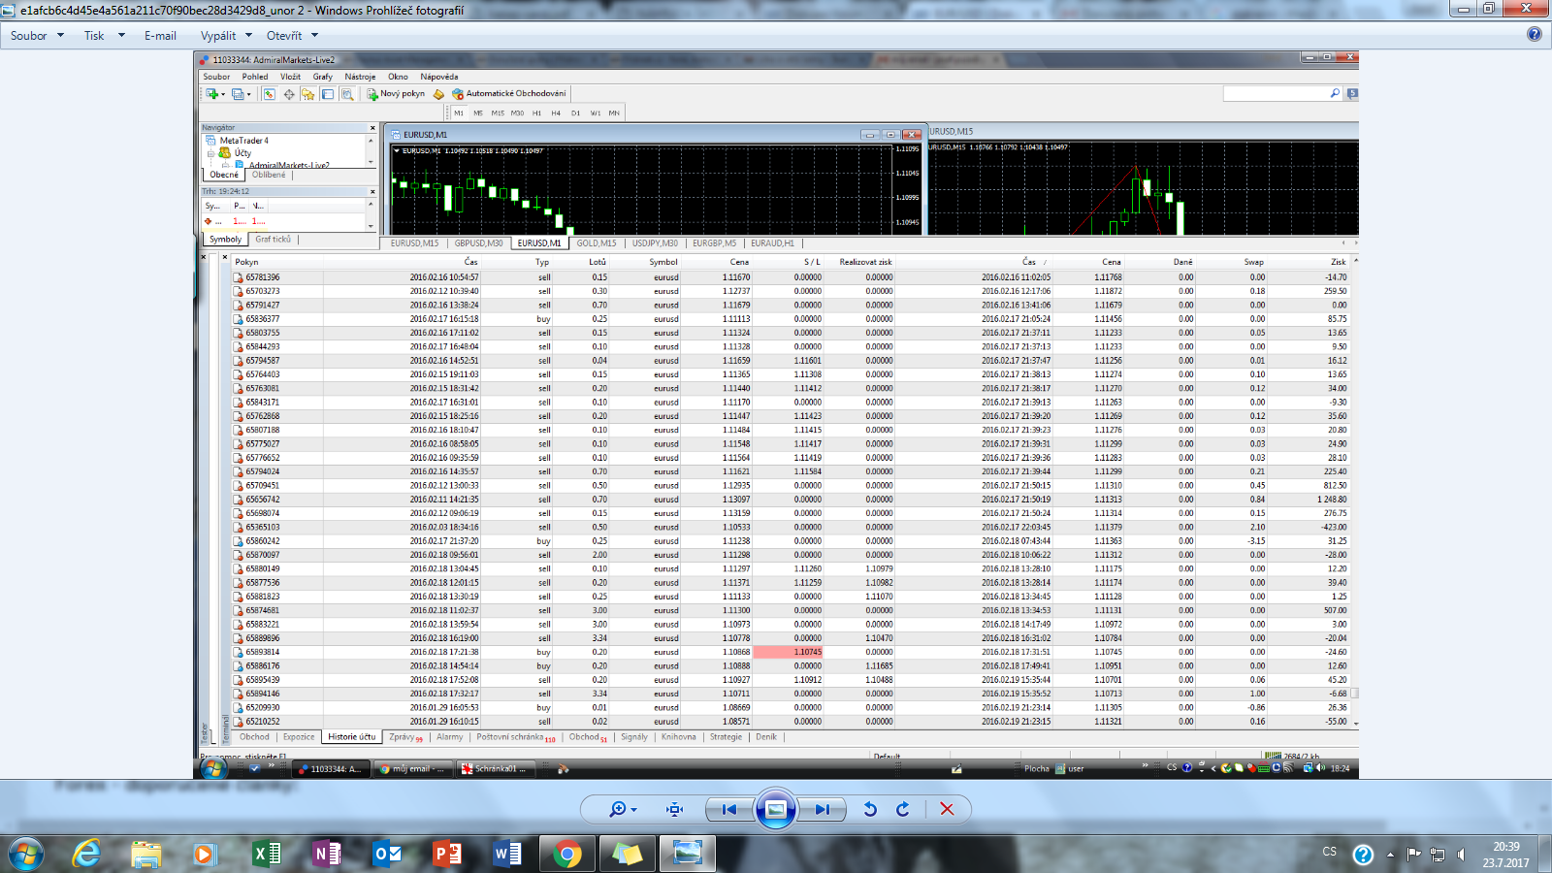Click the Navigator star icon in MetaTrader

coord(308,94)
